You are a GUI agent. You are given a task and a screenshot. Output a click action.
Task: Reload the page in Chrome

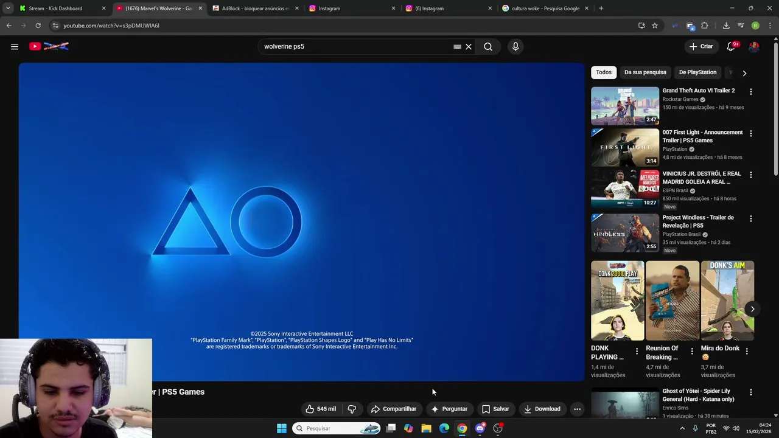point(38,26)
